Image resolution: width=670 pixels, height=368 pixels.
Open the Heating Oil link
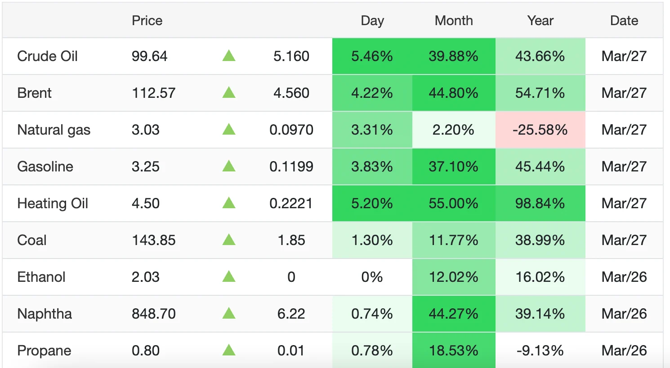click(52, 203)
